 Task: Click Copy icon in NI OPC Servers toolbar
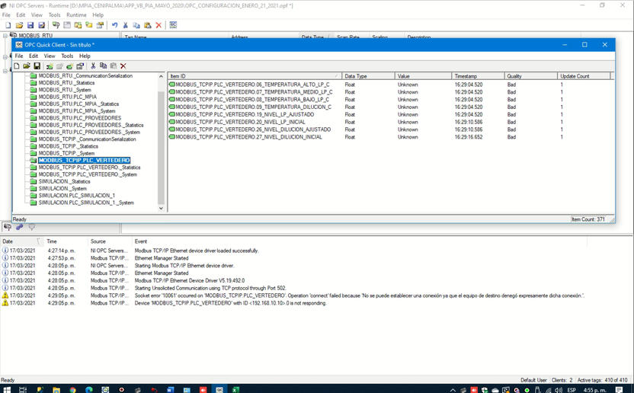click(136, 25)
